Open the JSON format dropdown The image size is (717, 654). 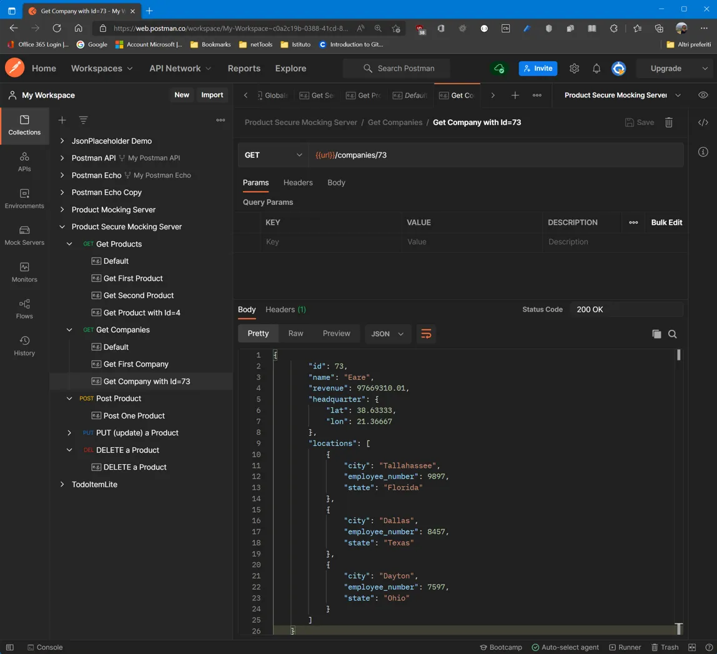(387, 334)
